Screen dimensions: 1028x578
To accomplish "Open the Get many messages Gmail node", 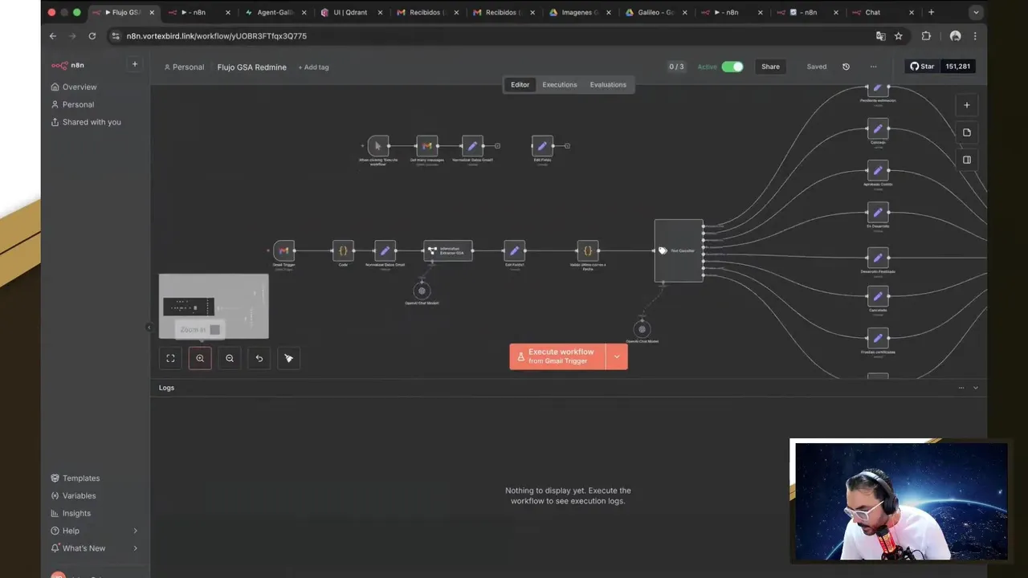I will coord(427,145).
